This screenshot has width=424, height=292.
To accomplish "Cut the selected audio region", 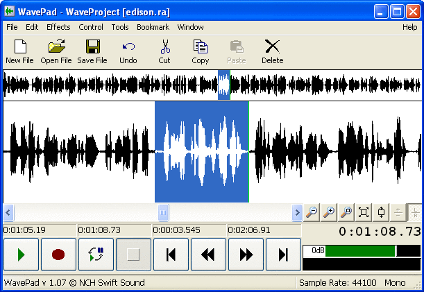I will [x=164, y=51].
